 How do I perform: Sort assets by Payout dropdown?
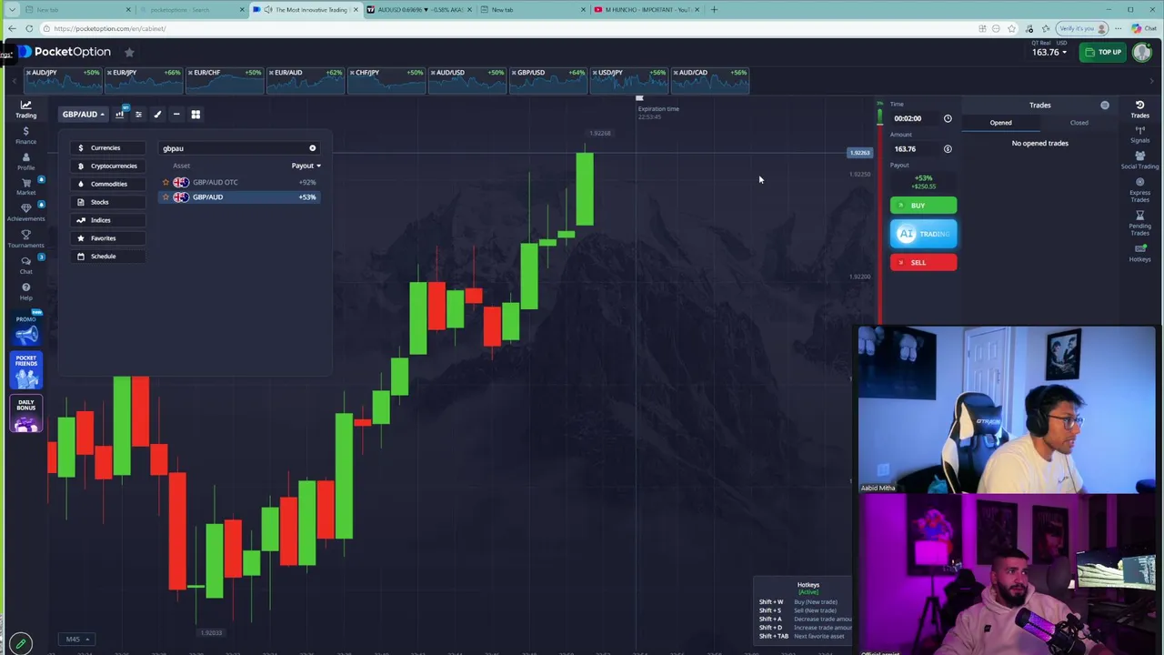306,166
